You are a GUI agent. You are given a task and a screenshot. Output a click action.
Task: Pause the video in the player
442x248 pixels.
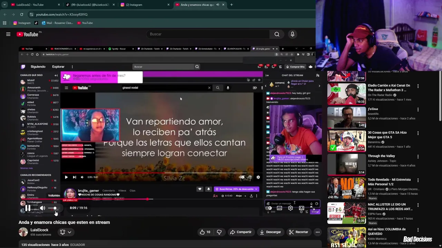point(28,208)
